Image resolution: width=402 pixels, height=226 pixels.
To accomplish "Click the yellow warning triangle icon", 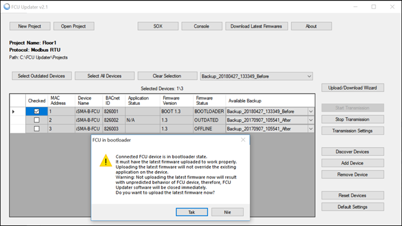I will 106,161.
